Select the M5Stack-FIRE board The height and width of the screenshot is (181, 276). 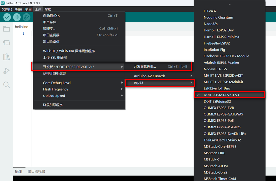pyautogui.click(x=230, y=153)
